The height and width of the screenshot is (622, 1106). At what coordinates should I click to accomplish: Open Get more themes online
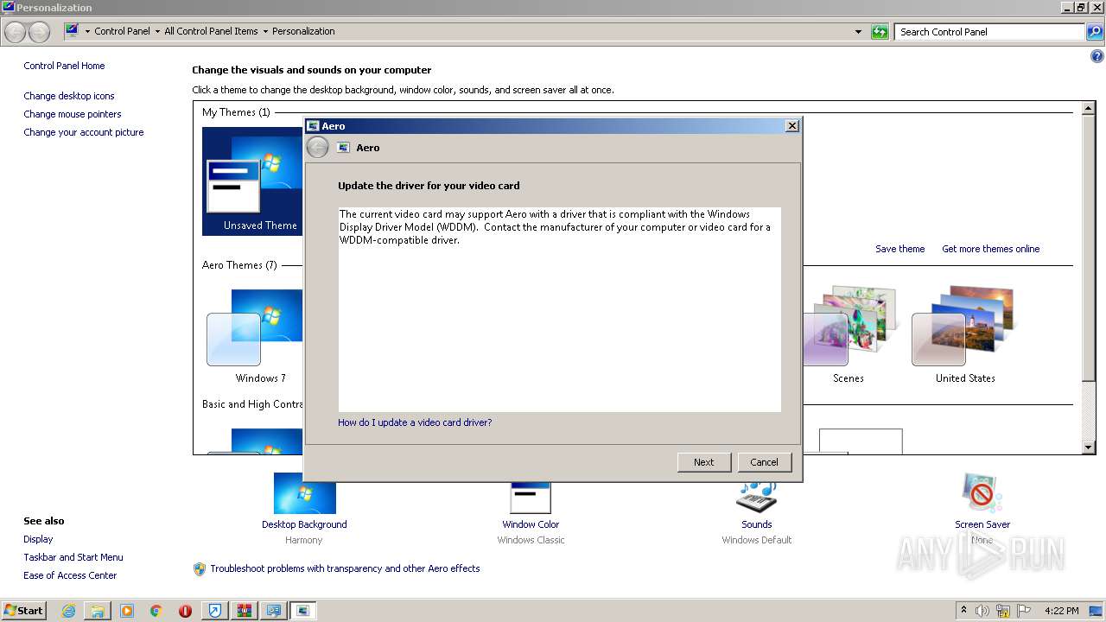coord(990,249)
